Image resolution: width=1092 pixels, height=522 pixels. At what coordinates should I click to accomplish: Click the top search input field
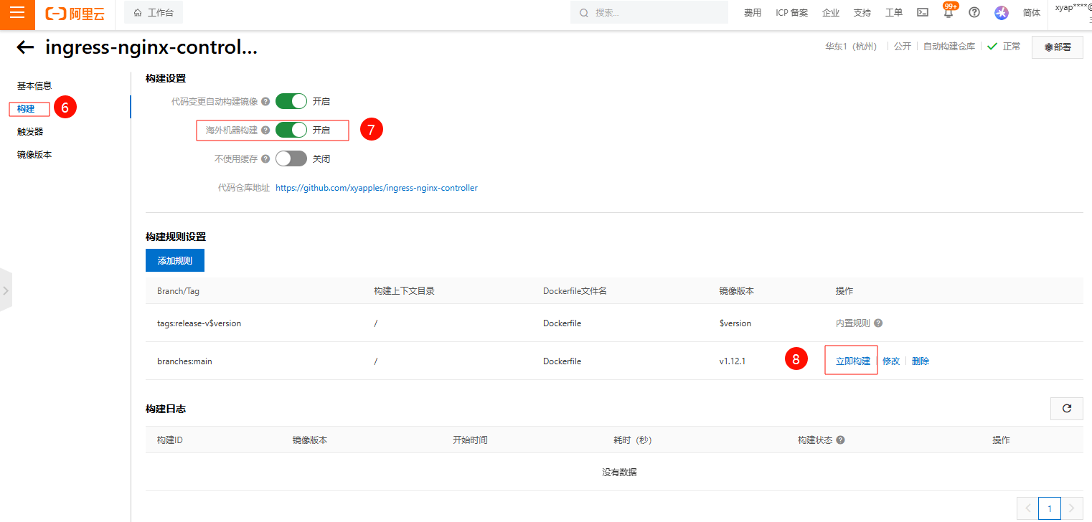649,13
